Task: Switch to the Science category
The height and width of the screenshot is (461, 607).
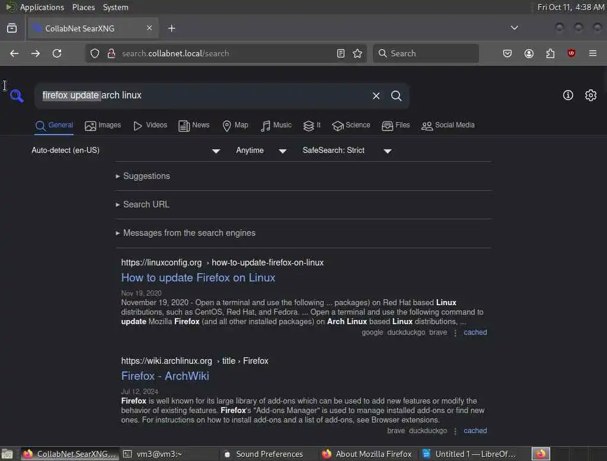Action: 351,126
